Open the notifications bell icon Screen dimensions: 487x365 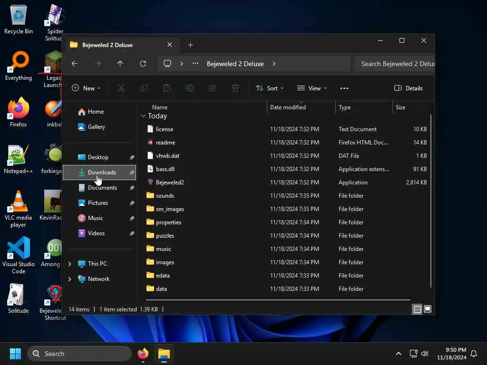tap(474, 354)
